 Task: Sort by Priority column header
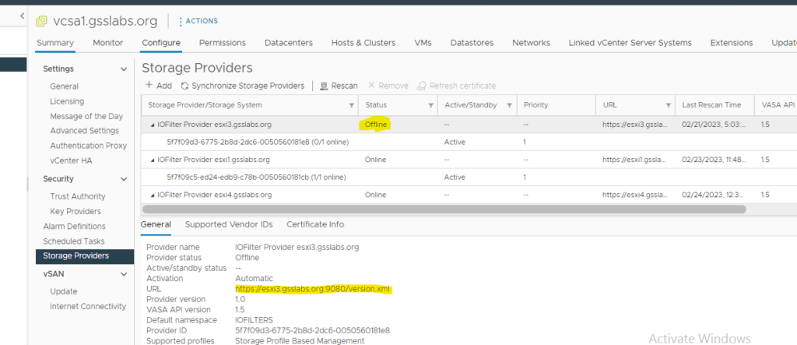pyautogui.click(x=535, y=105)
